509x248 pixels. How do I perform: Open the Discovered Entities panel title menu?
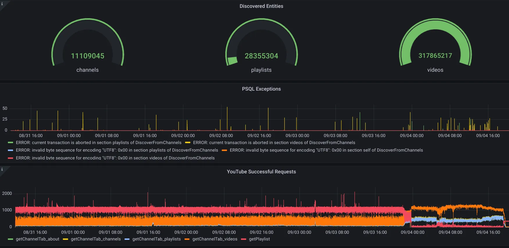[x=261, y=6]
